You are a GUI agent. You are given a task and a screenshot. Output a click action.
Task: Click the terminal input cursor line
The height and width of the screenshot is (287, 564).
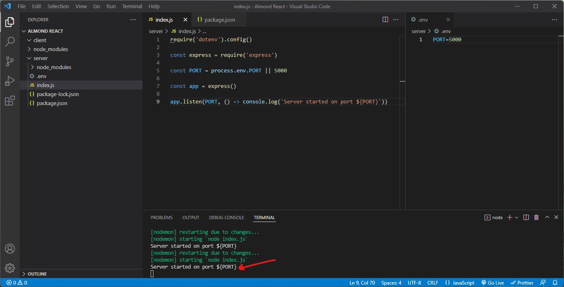[x=152, y=274]
